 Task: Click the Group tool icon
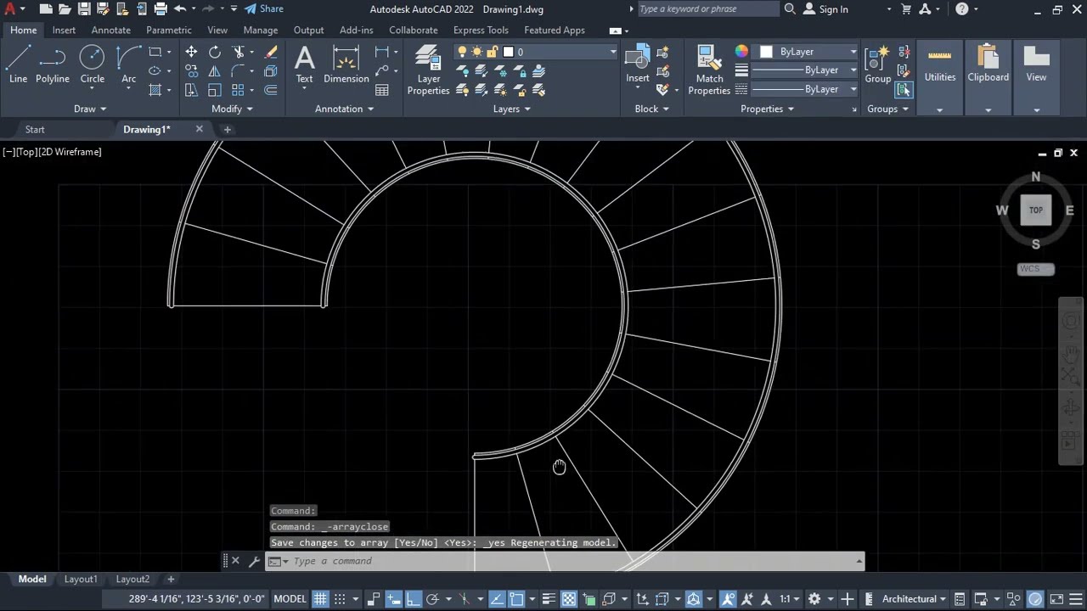877,64
